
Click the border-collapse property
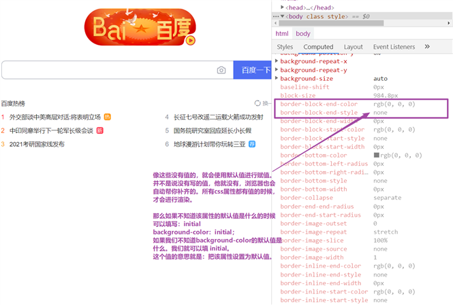point(307,198)
